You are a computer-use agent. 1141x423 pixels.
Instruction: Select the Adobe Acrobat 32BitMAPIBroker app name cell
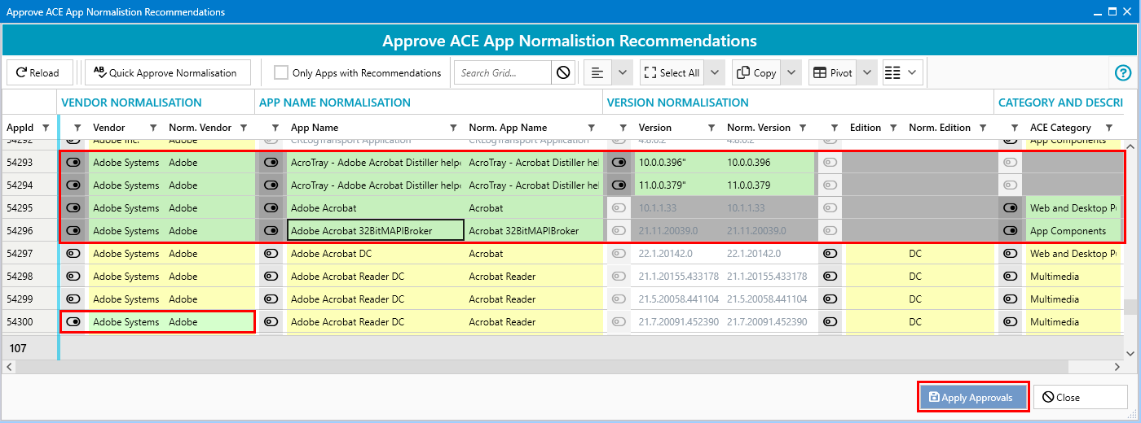tap(376, 231)
